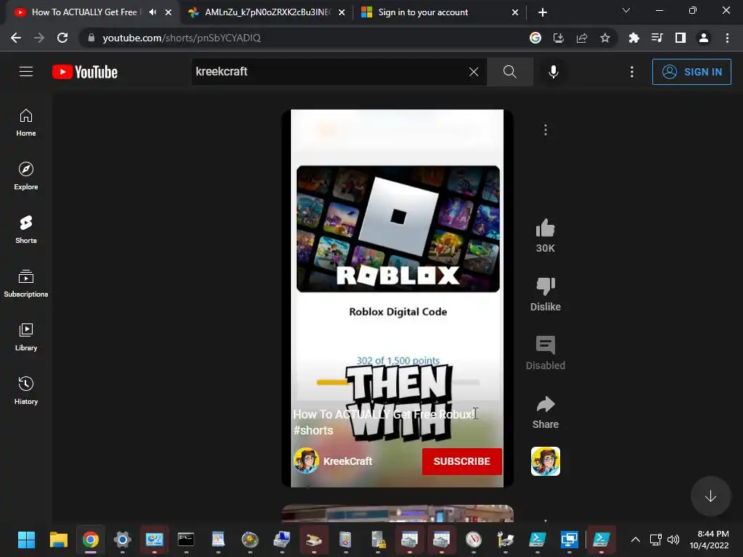Go to Home in sidebar
This screenshot has height=557, width=743.
26,123
